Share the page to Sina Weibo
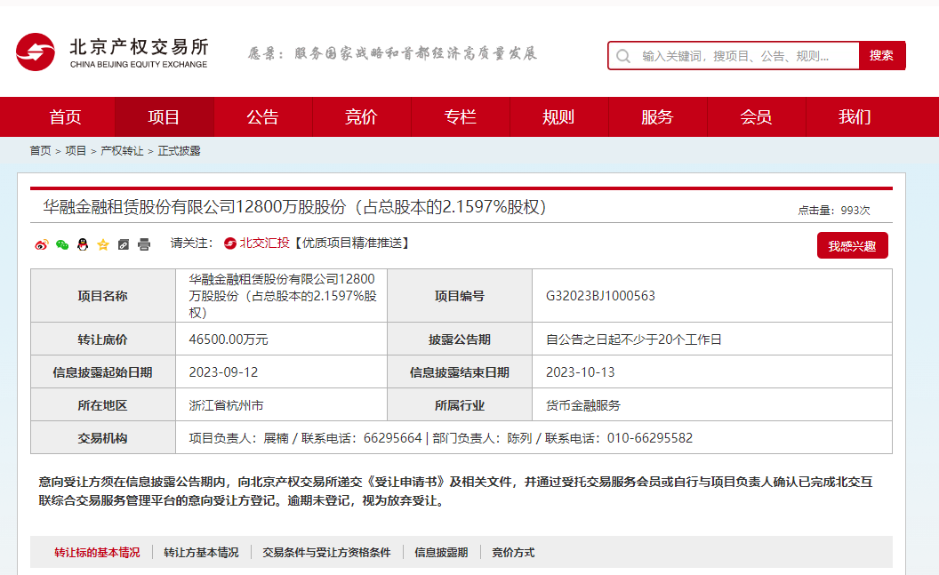Image resolution: width=939 pixels, height=575 pixels. [x=41, y=244]
